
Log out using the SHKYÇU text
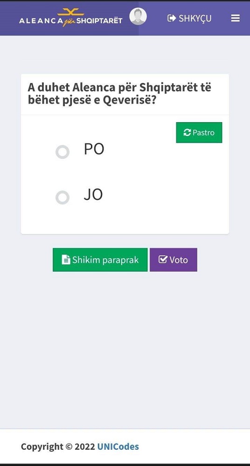(195, 19)
